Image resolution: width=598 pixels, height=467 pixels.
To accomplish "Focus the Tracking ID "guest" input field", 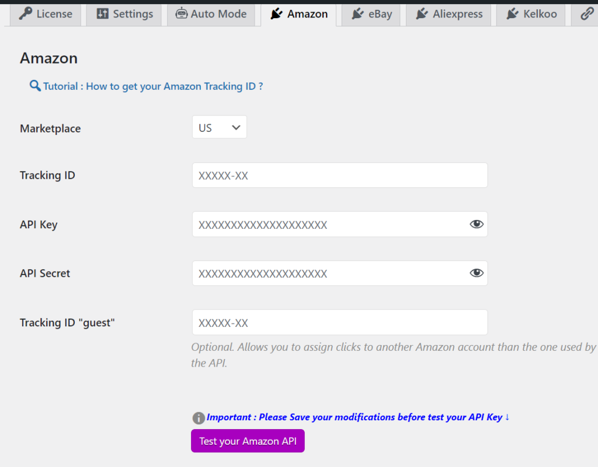I will (340, 322).
